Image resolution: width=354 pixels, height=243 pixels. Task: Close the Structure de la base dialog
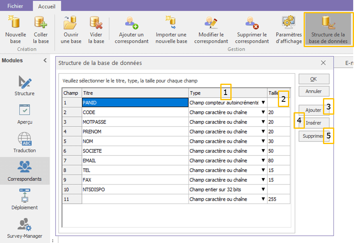click(x=323, y=63)
